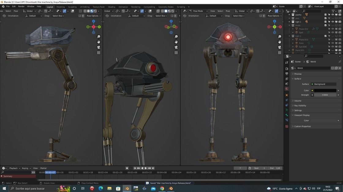This screenshot has height=192, width=343.
Task: Open Physics properties tab
Action: coord(287,100)
